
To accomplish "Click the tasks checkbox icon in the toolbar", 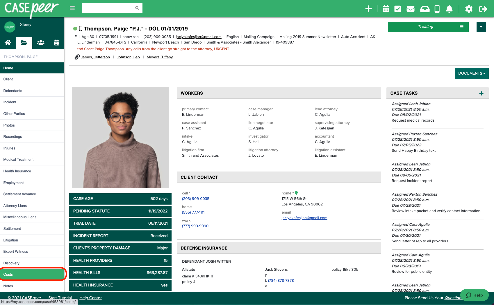I will (398, 9).
